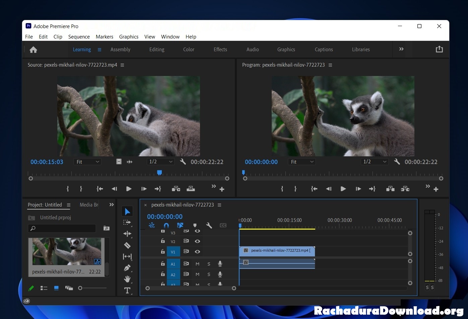Toggle lock on V1 track
Screen dimensions: 468x319
click(163, 251)
